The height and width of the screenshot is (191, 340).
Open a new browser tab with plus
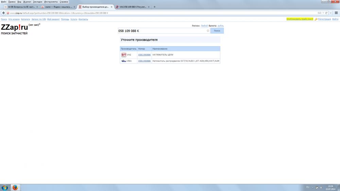pos(155,7)
